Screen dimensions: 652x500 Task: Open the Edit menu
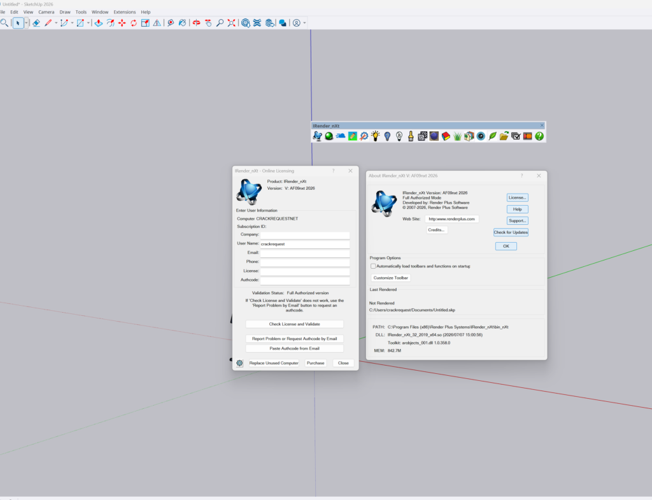click(14, 12)
